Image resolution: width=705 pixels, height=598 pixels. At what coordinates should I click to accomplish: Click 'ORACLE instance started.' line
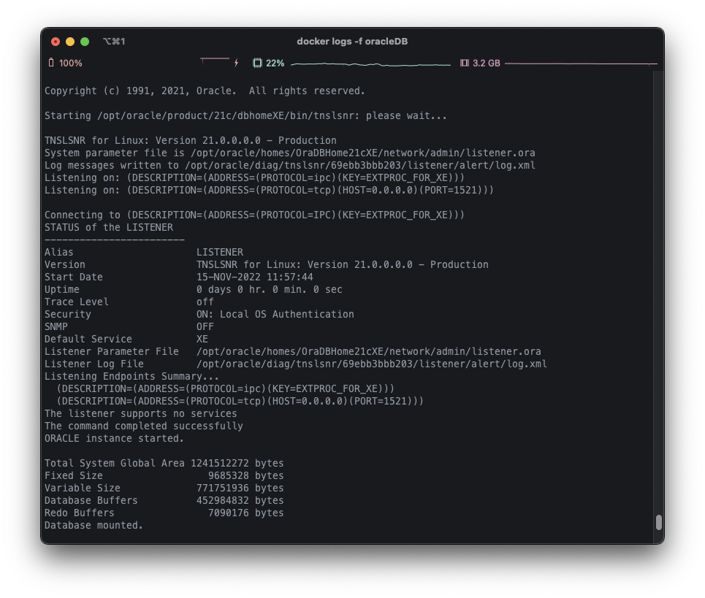[114, 438]
